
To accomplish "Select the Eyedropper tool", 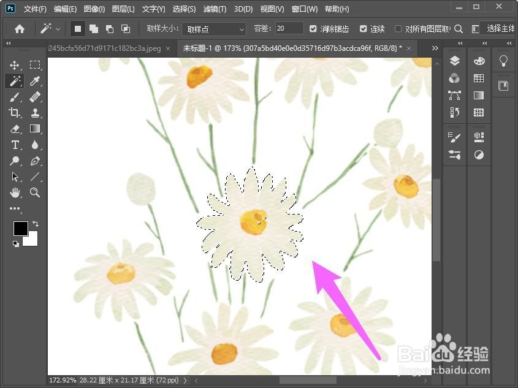I will click(35, 82).
